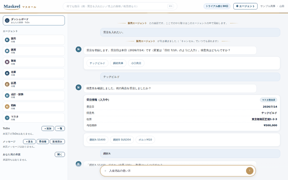Select the 会計・財務 agent row
Screen dimensions: 288x180
tap(34, 96)
